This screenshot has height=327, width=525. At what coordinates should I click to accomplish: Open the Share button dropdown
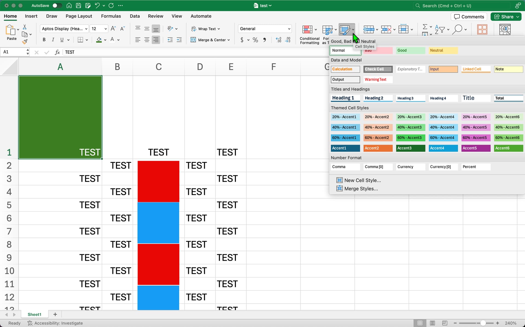coord(518,17)
